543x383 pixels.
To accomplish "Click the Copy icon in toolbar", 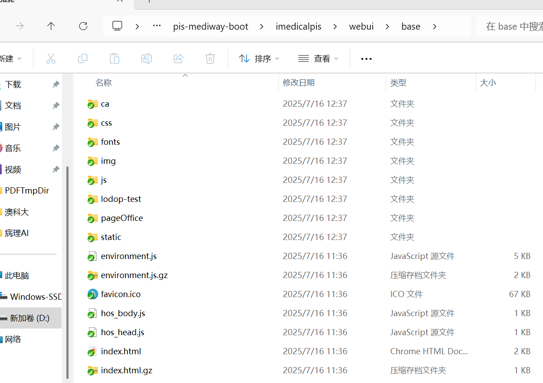I will click(x=83, y=58).
